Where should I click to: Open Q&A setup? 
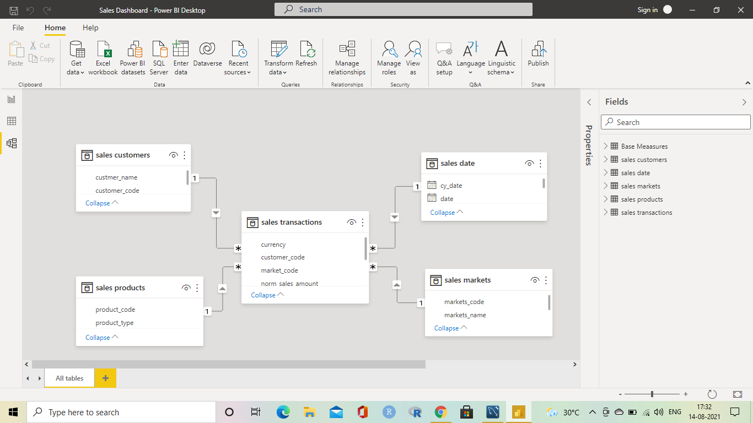[x=444, y=57]
